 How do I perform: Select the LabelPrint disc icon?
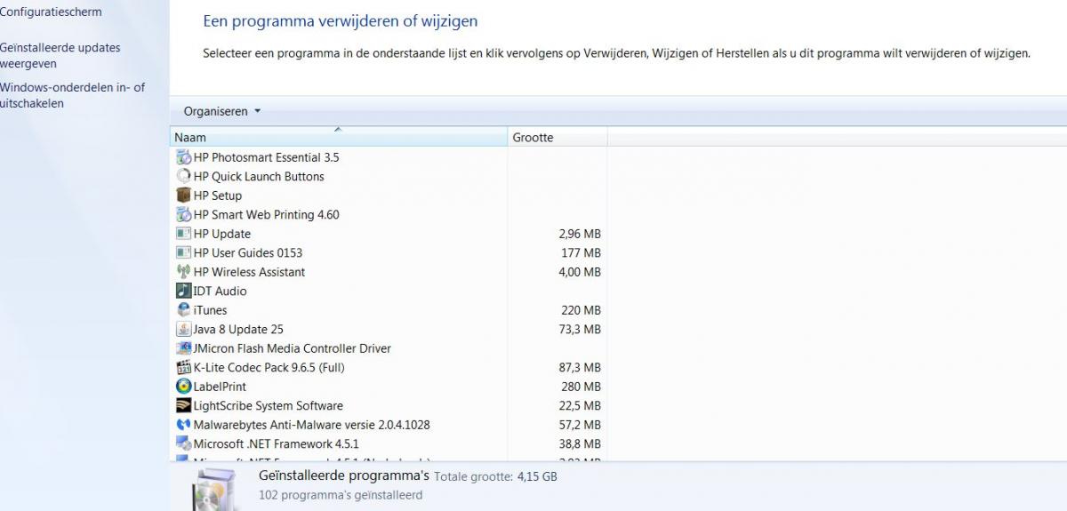[x=184, y=387]
